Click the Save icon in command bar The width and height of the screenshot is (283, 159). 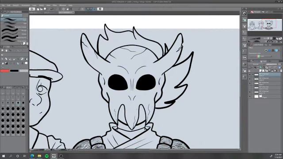[45, 9]
